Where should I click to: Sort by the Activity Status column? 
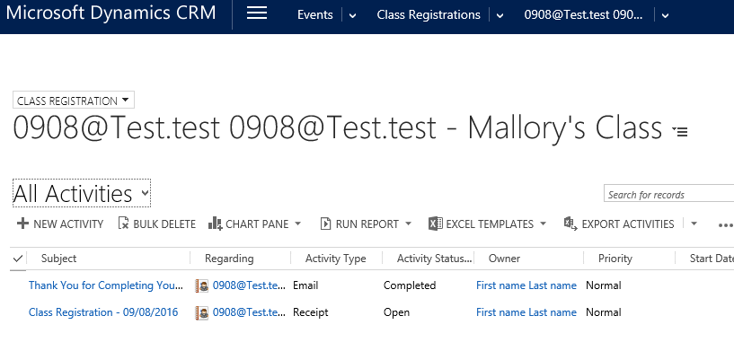[435, 259]
